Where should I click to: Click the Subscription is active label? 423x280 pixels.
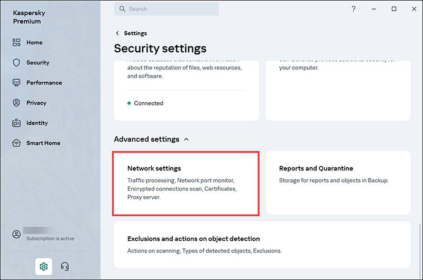(x=50, y=239)
